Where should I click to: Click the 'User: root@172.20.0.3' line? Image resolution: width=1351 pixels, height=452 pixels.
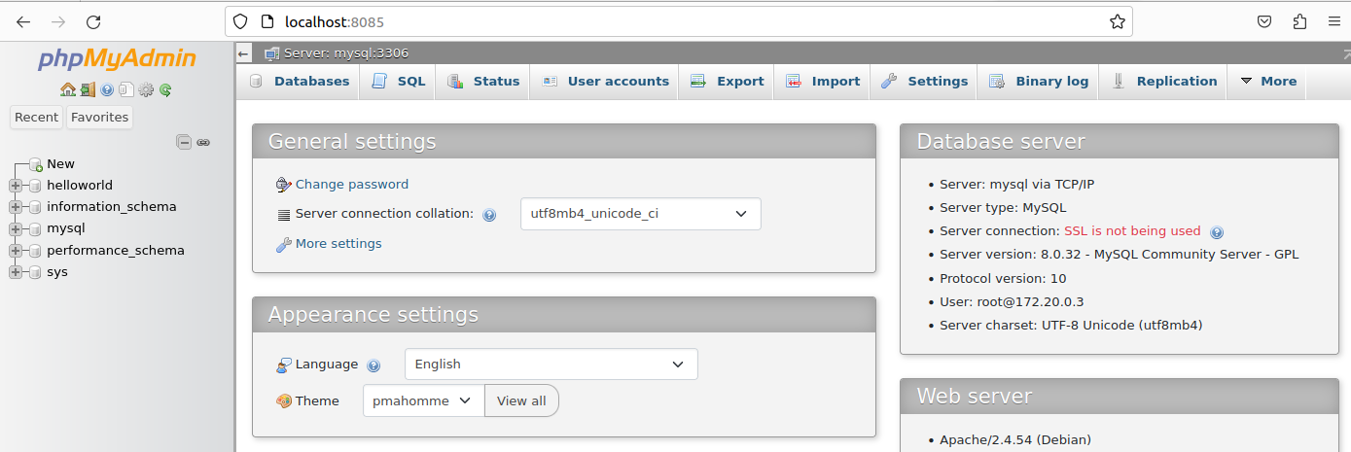(1012, 302)
